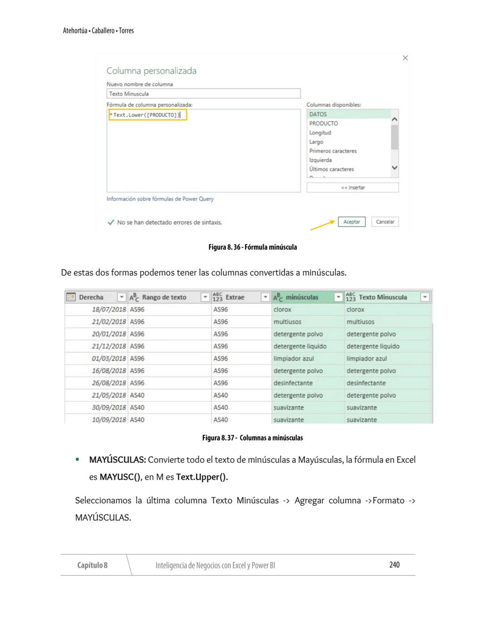The width and height of the screenshot is (479, 619).
Task: Click multiusos cell in Texto Minuscula column
Action: pyautogui.click(x=388, y=322)
